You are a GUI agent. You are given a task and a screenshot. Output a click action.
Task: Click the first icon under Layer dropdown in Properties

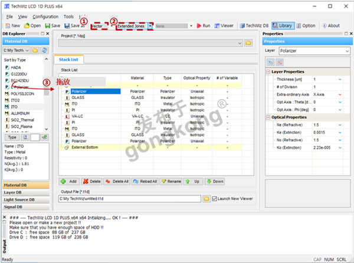(x=271, y=63)
